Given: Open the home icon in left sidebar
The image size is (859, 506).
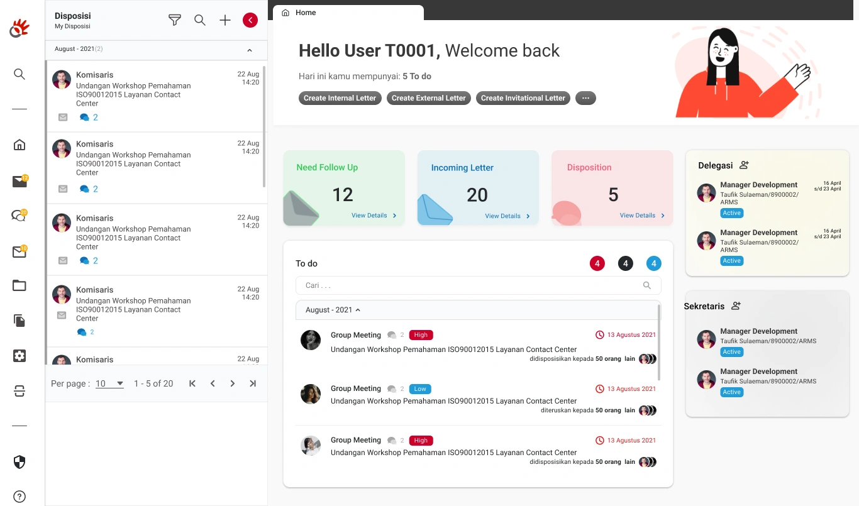Looking at the screenshot, I should click(19, 145).
